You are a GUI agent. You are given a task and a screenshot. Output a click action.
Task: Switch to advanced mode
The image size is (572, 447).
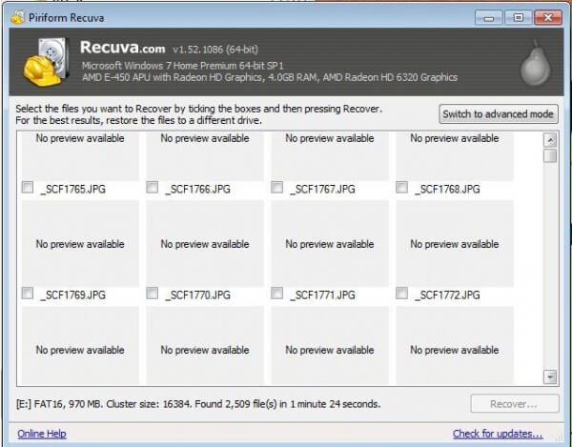tap(499, 114)
